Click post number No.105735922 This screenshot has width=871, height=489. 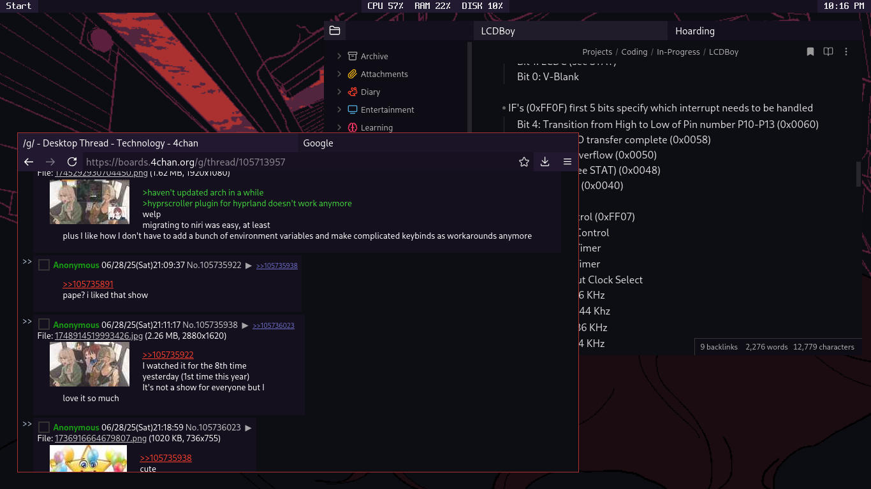pos(214,265)
